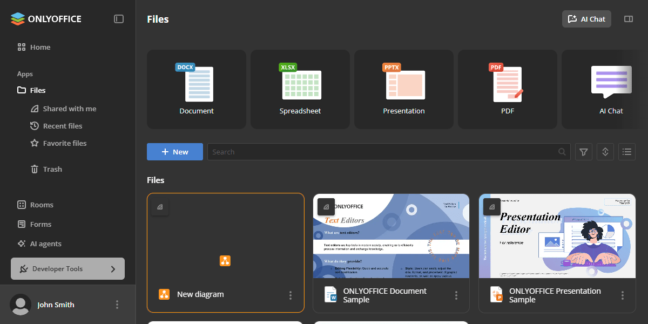The width and height of the screenshot is (648, 324).
Task: Create a new PPTX Presentation
Action: [x=404, y=90]
